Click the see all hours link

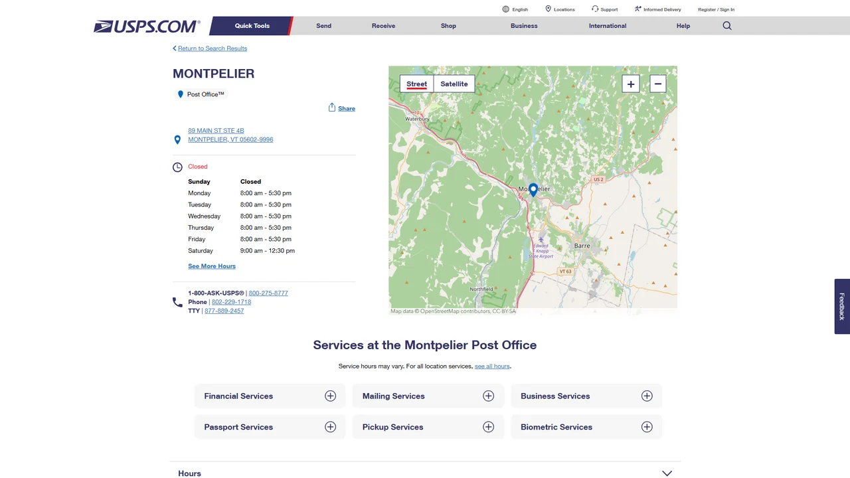[492, 366]
